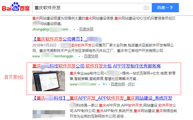Click the laptop thumbnail image
This screenshot has width=193, height=120.
coord(49,81)
